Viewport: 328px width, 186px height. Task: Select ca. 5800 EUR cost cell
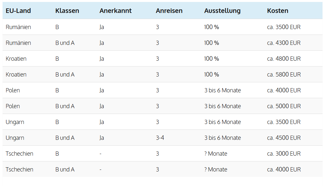284,75
